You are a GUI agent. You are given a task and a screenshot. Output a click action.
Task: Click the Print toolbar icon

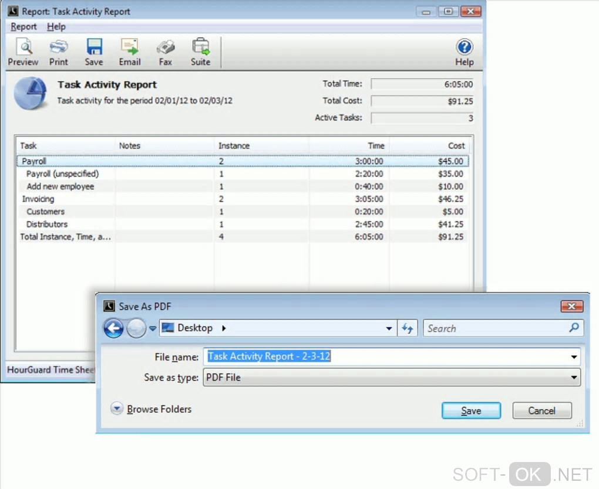[59, 52]
